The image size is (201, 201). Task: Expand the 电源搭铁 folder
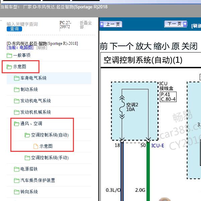coord(29,169)
